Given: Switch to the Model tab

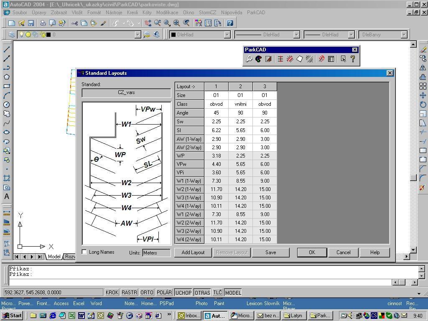Looking at the screenshot, I should (54, 257).
